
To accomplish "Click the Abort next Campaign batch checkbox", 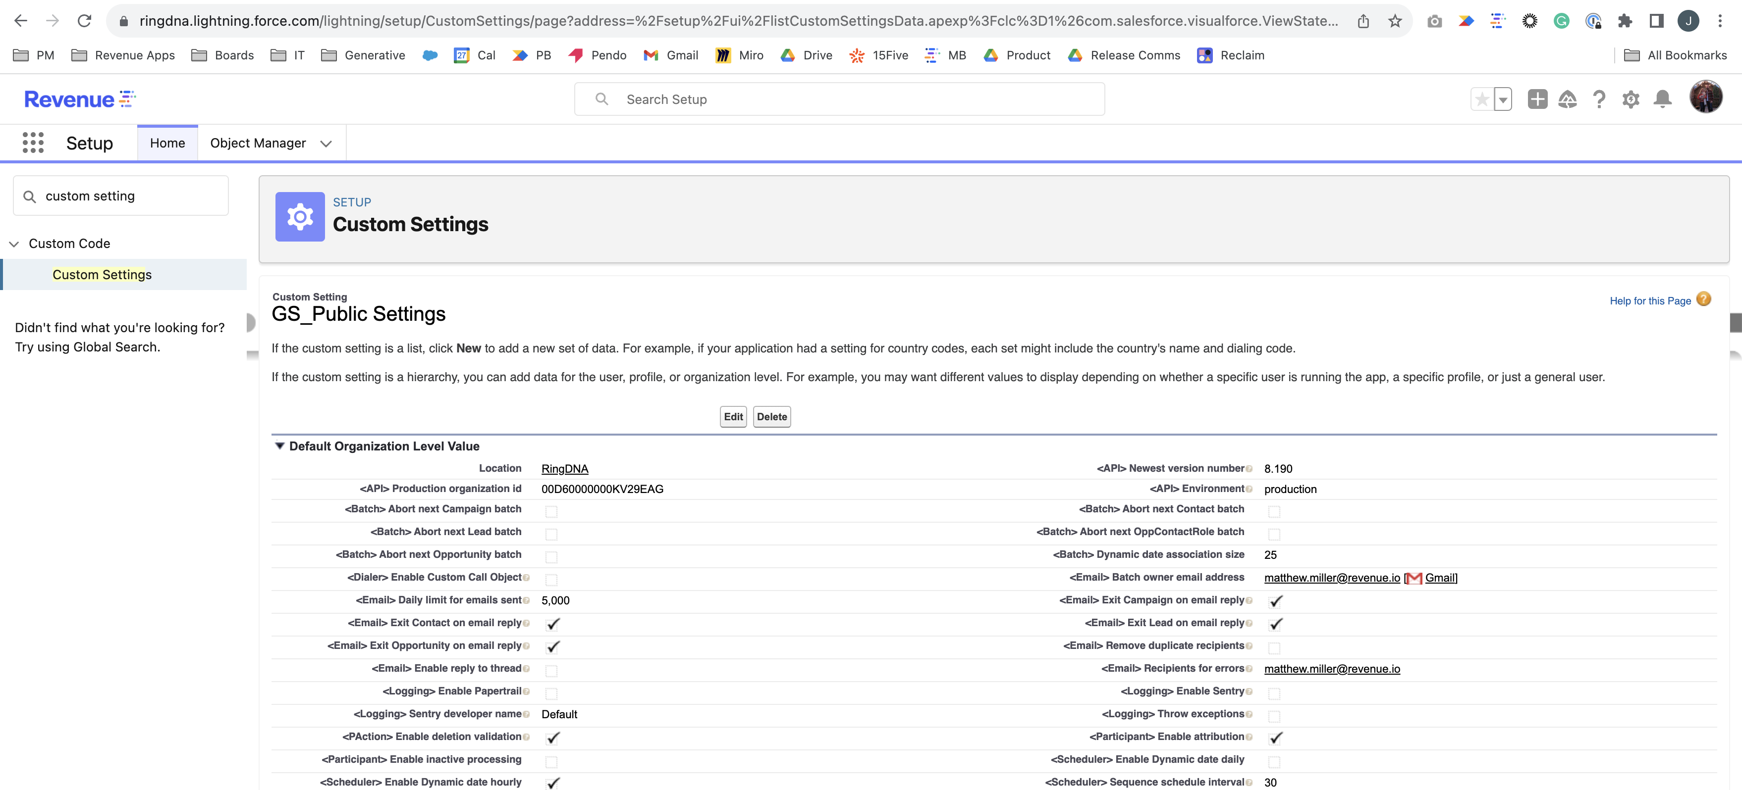I will pos(551,512).
